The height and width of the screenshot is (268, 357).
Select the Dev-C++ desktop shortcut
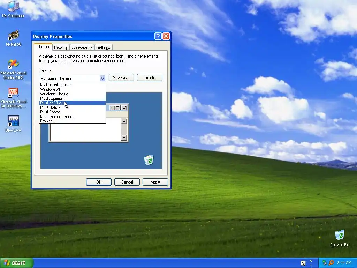pos(14,124)
